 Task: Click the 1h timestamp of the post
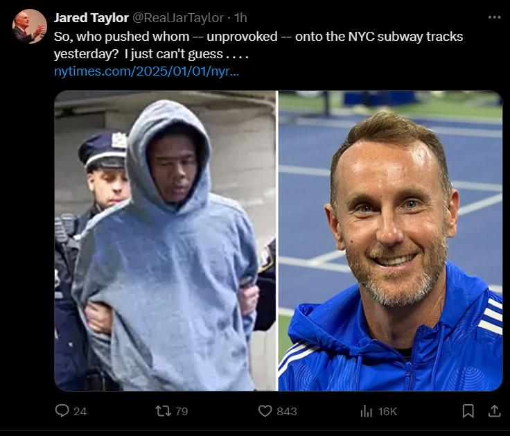pyautogui.click(x=240, y=18)
